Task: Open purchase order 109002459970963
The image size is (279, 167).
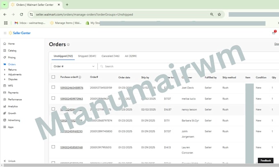Action: pyautogui.click(x=71, y=99)
